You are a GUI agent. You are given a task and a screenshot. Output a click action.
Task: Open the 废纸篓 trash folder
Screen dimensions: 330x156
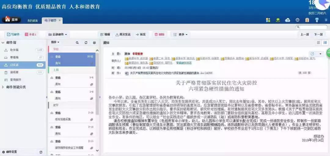[x=23, y=72]
